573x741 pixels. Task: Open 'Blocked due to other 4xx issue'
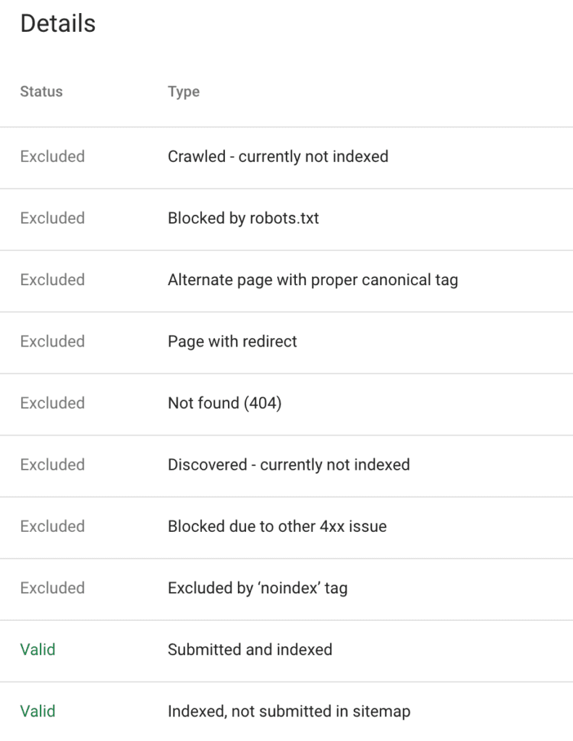tap(277, 526)
